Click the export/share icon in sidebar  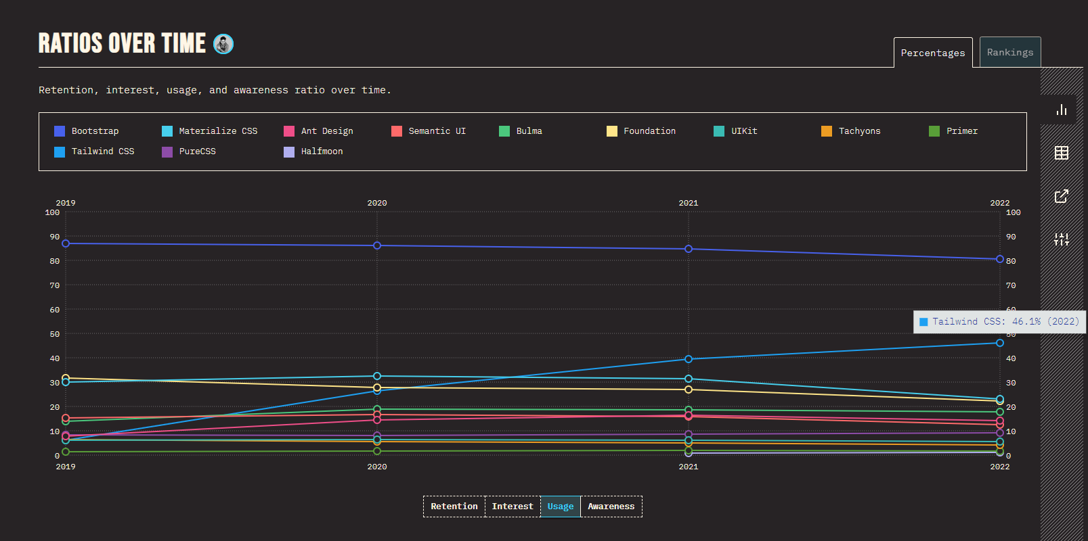1062,196
